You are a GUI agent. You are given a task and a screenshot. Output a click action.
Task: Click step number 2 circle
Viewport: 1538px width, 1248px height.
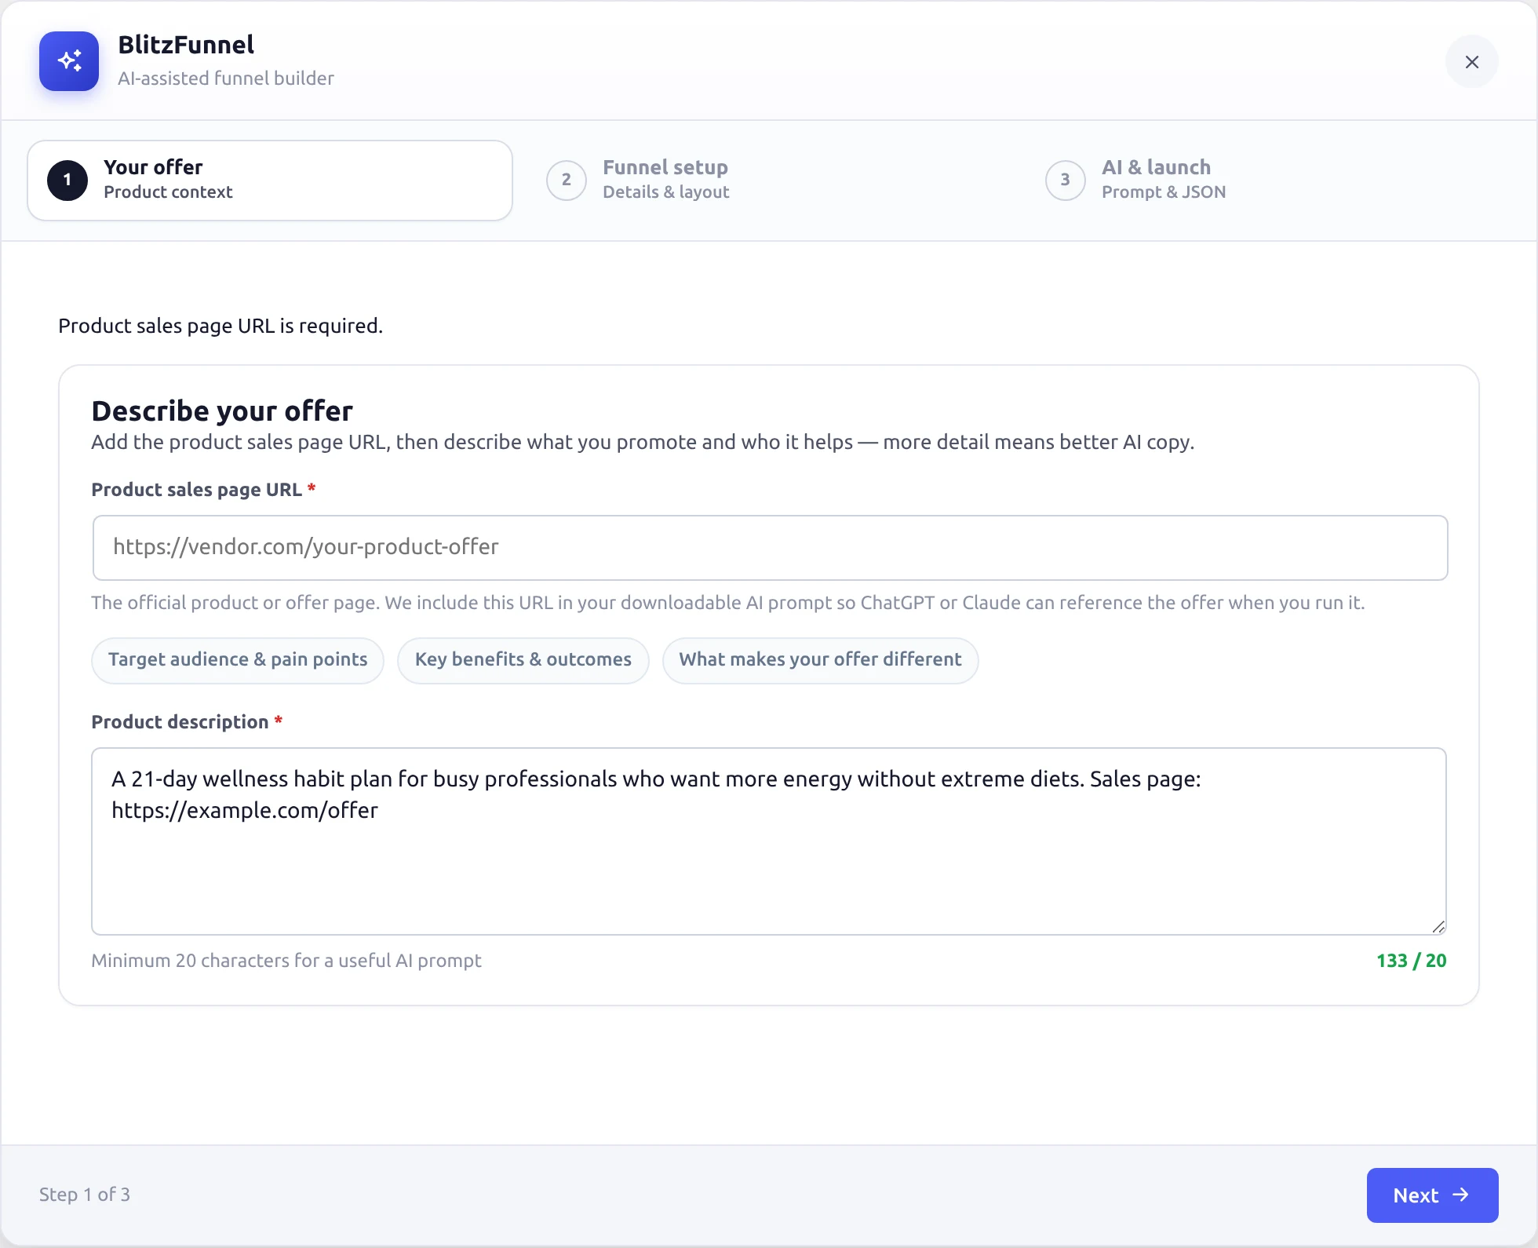point(567,181)
